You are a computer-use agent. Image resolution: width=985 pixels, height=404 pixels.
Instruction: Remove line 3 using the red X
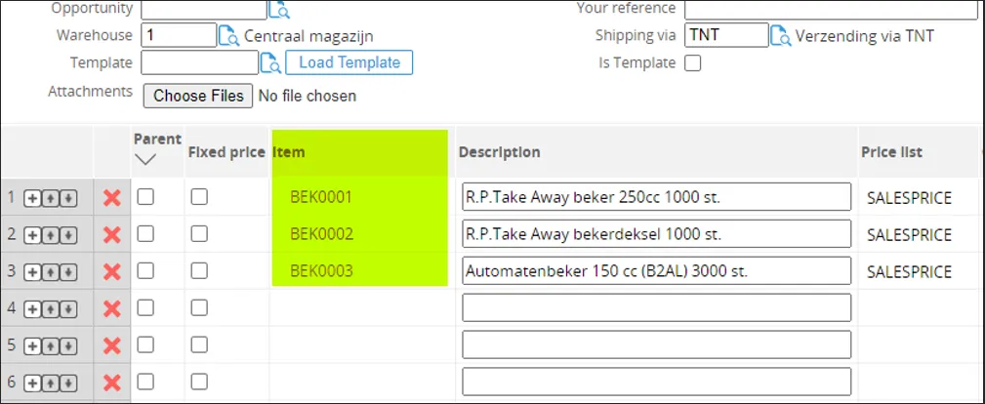click(x=112, y=271)
